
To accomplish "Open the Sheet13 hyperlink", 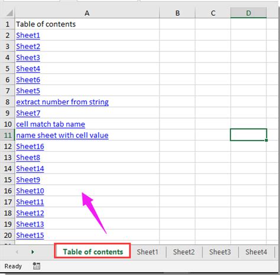I will pyautogui.click(x=30, y=224).
